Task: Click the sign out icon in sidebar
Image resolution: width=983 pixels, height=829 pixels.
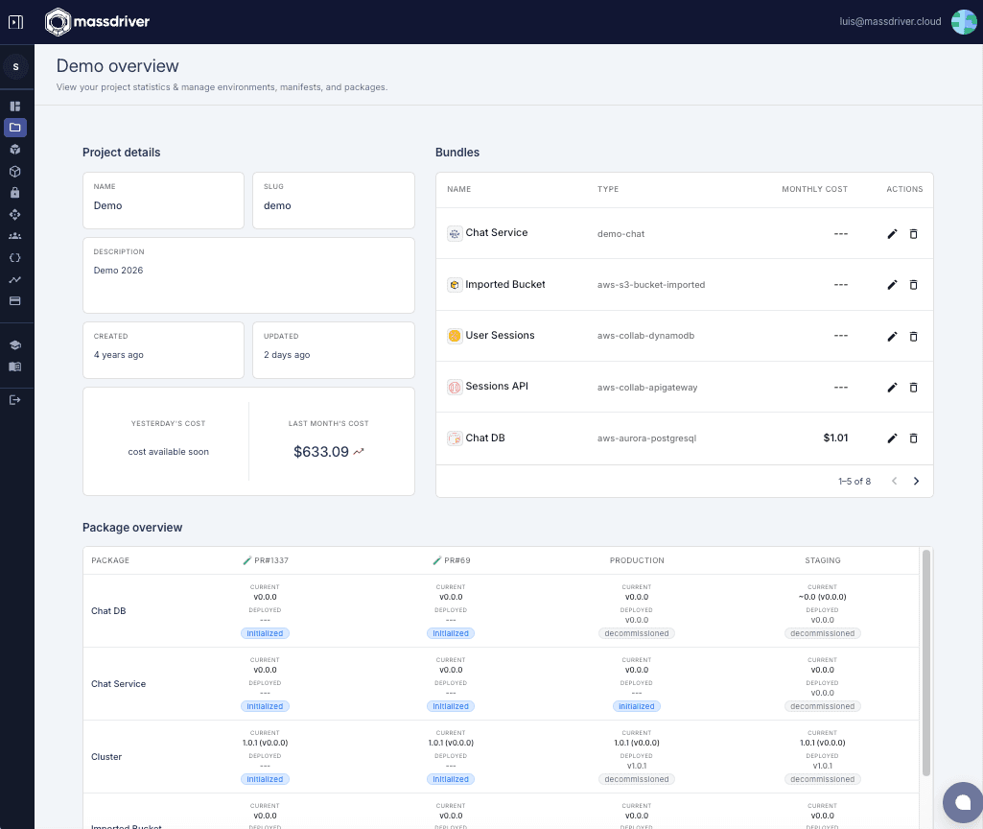Action: [15, 400]
